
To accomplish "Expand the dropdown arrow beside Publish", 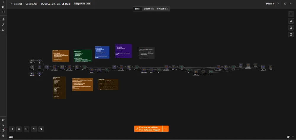I will [x=278, y=4].
